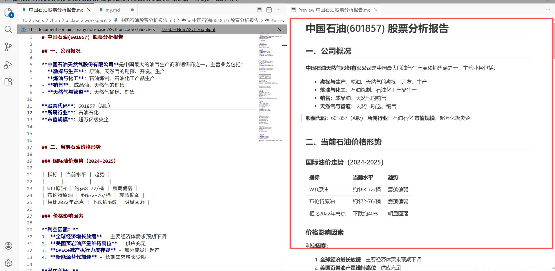Screen dimensions: 555x271
Task: Click the 'WTI原油' cell in the preview table
Action: click(319, 190)
